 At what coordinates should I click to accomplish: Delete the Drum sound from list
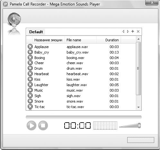tap(30, 68)
